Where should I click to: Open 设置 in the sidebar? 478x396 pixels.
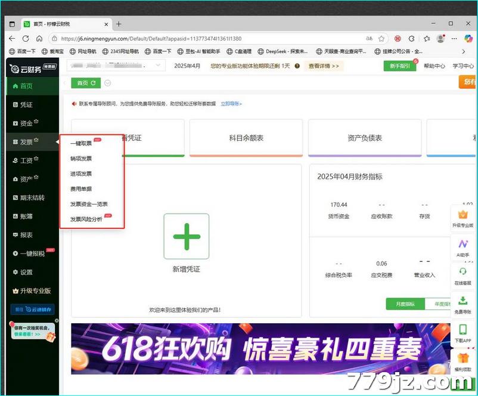(x=32, y=272)
